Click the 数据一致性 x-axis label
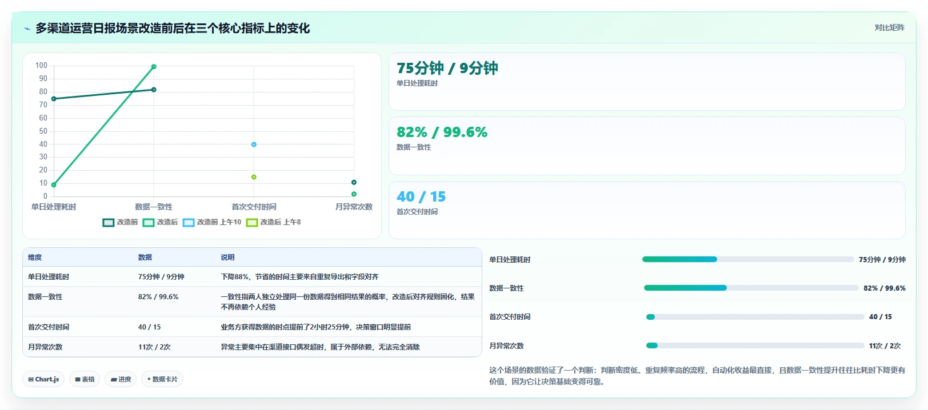 (x=154, y=207)
